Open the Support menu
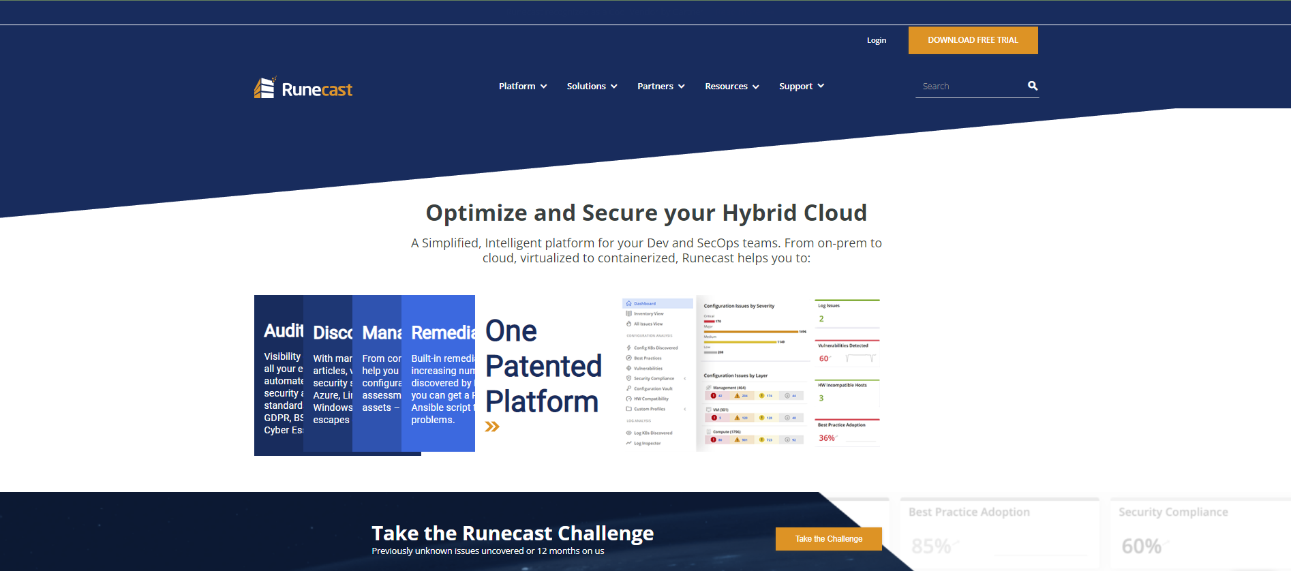 795,87
